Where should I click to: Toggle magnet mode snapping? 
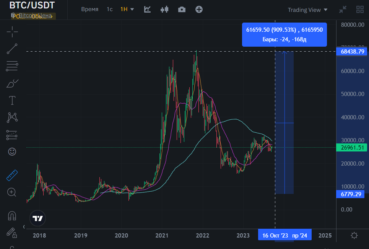pos(12,216)
